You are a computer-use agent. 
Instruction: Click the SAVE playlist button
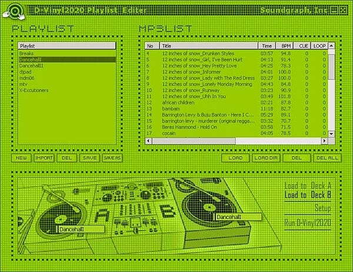pyautogui.click(x=89, y=158)
